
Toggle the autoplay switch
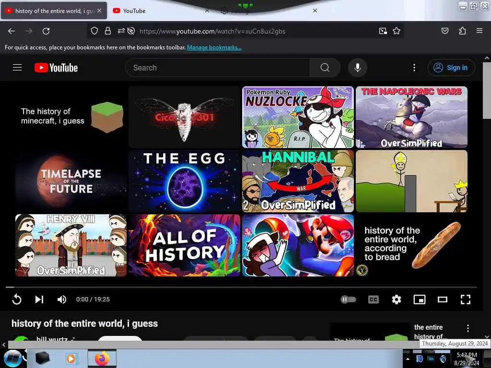[x=348, y=299]
